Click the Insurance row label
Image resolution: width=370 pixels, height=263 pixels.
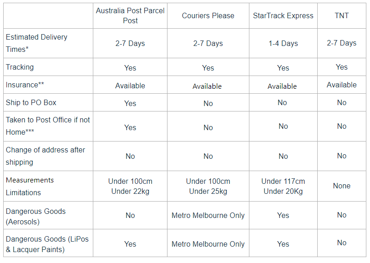[25, 85]
